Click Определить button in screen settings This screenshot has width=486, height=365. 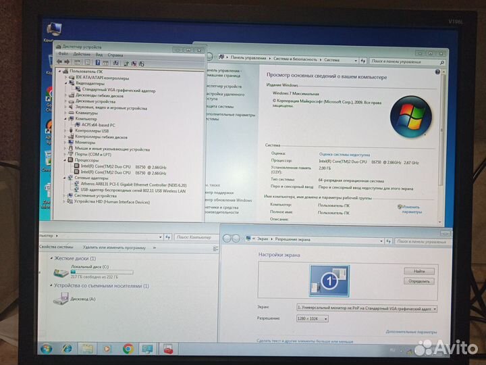pyautogui.click(x=419, y=281)
